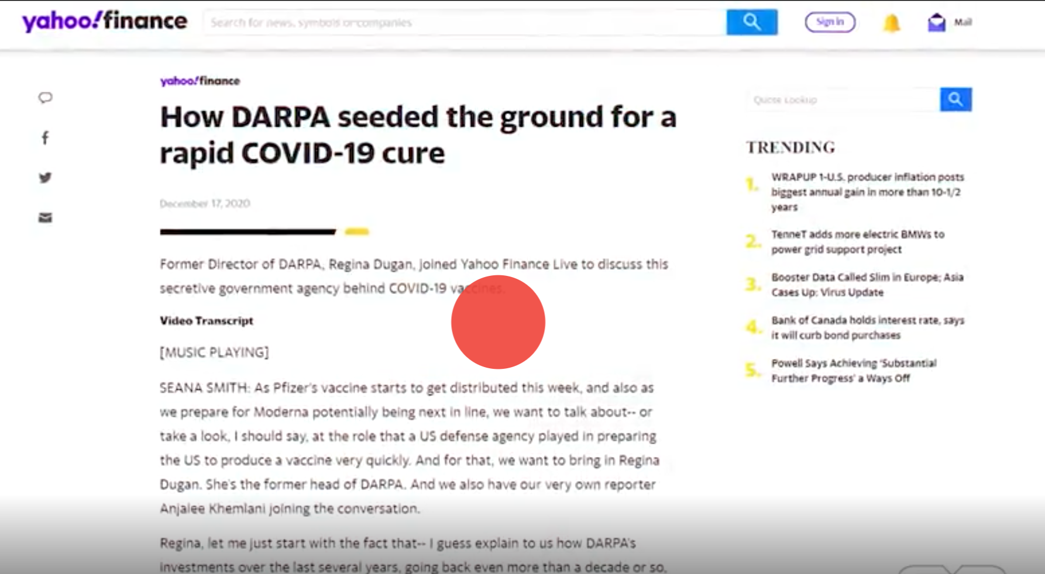Click the paragraph starting SEANA SMITH
The width and height of the screenshot is (1045, 574).
pyautogui.click(x=410, y=448)
